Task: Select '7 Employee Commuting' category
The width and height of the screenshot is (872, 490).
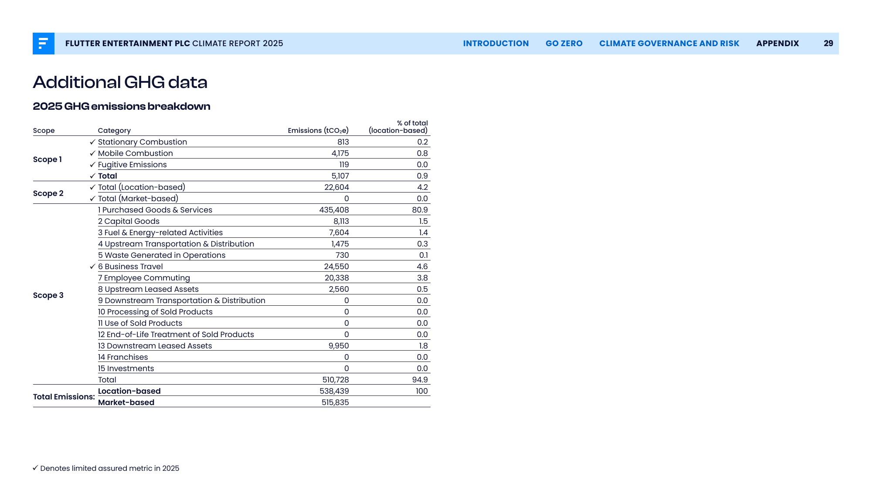Action: point(144,278)
